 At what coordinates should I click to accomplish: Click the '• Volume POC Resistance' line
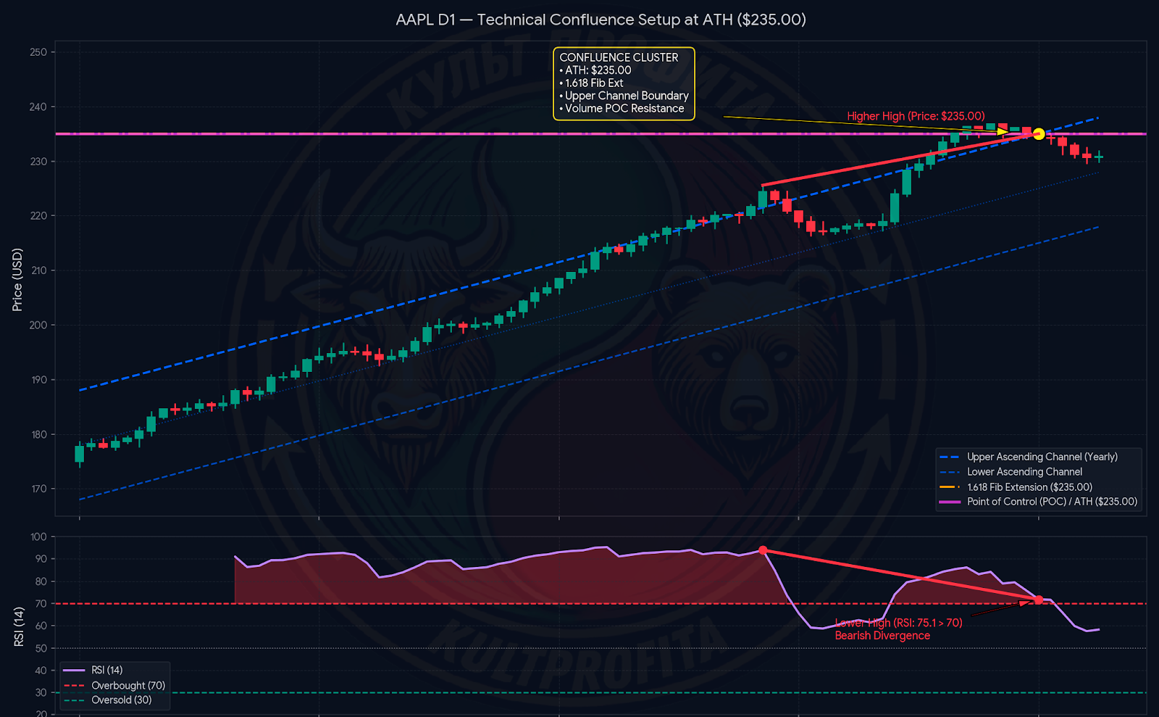(622, 108)
